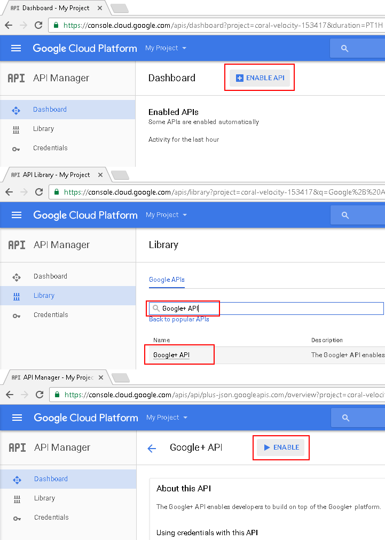Viewport: 385px width, 540px height.
Task: Click 'Back to popular APIs' link
Action: [179, 319]
